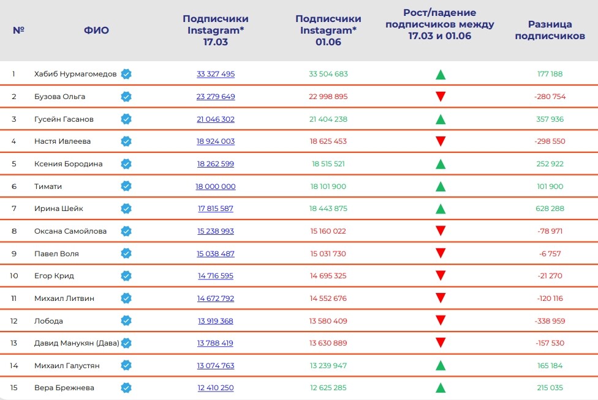Open the 33 327 495 subscriber link

(216, 74)
